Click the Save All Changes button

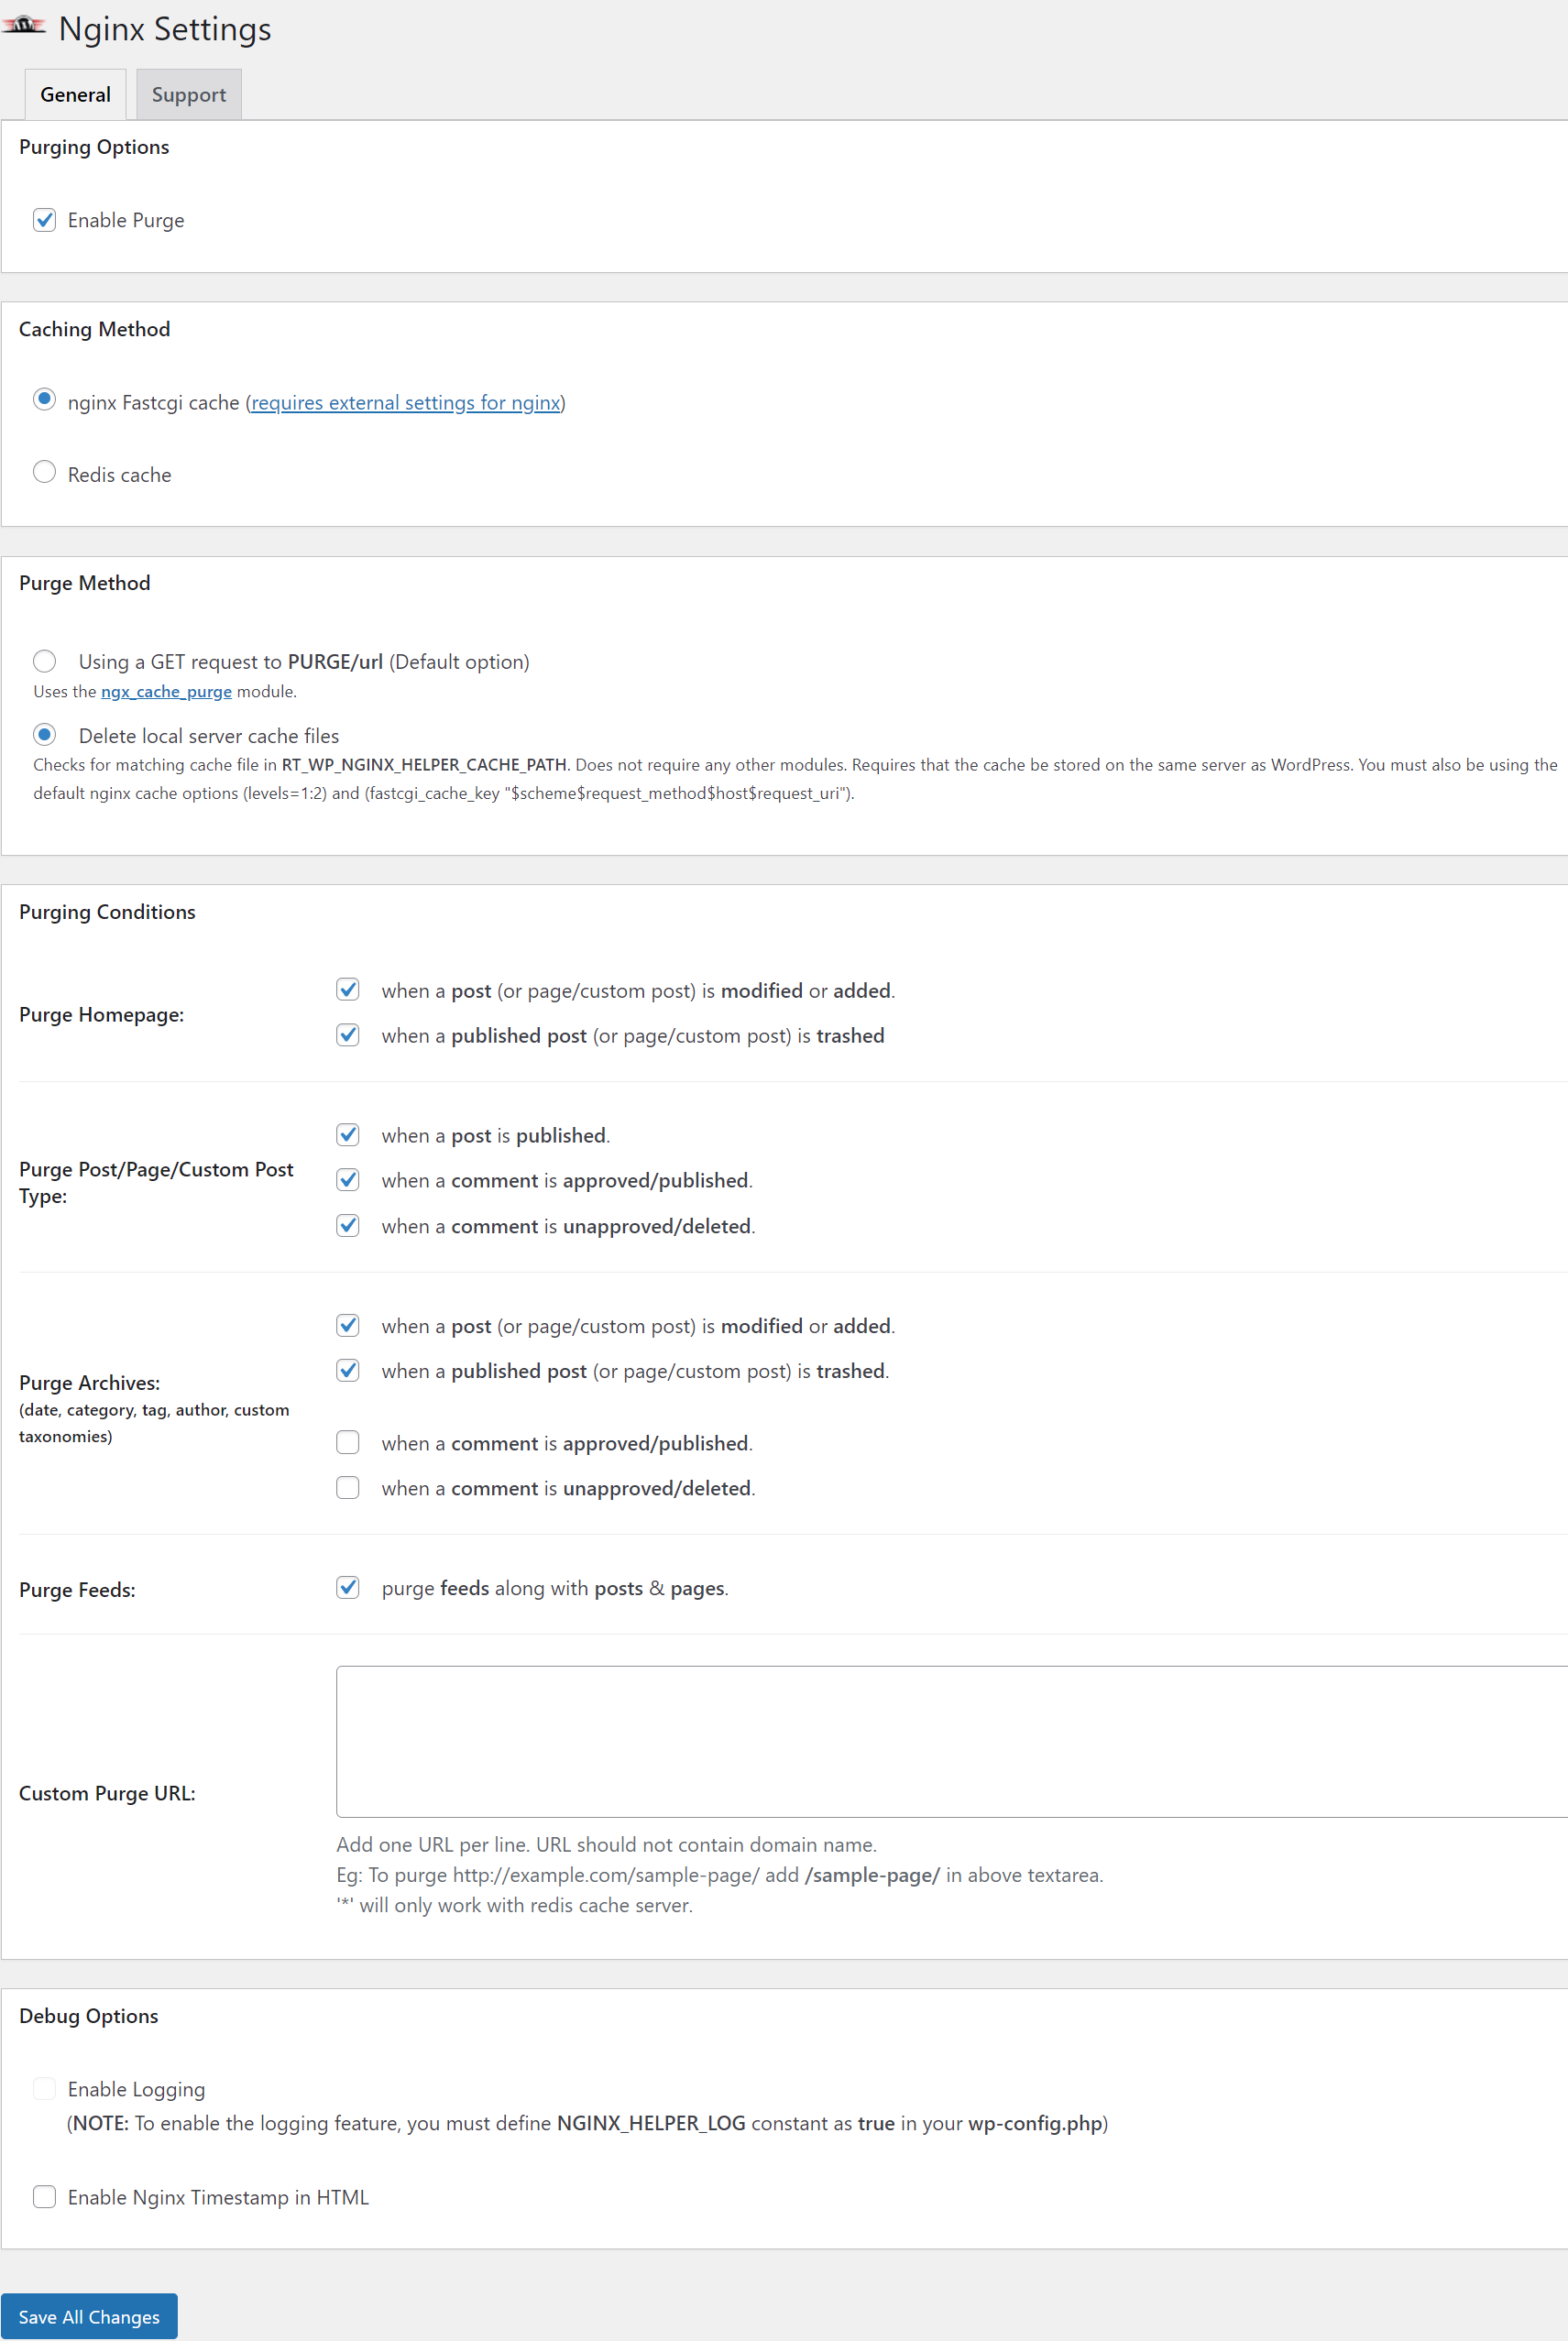(89, 2316)
